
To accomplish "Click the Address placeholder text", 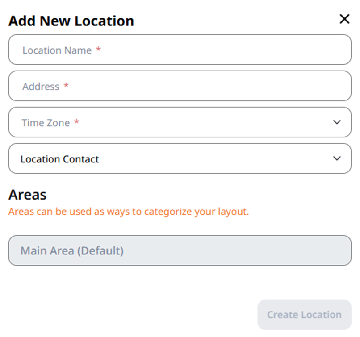I will (x=41, y=87).
